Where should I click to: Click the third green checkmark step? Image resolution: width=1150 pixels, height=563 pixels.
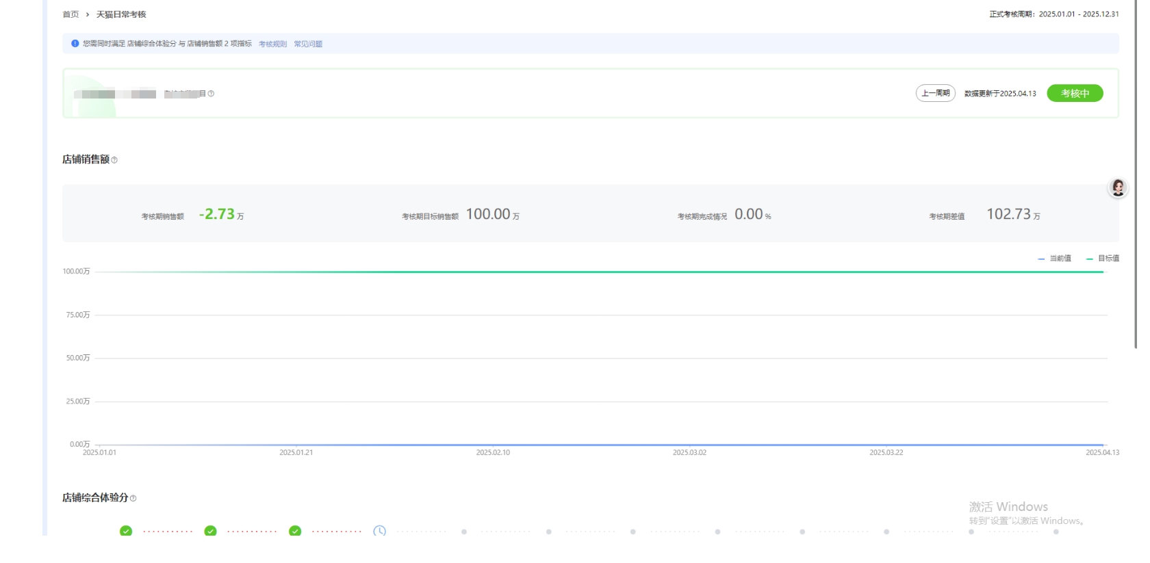[295, 531]
